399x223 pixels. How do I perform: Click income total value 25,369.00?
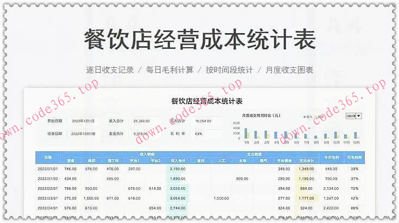click(141, 121)
